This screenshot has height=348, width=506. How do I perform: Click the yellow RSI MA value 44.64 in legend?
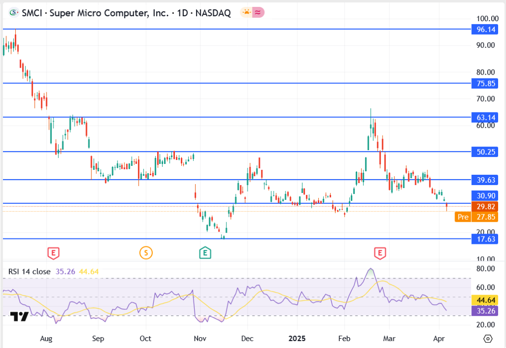tap(89, 271)
